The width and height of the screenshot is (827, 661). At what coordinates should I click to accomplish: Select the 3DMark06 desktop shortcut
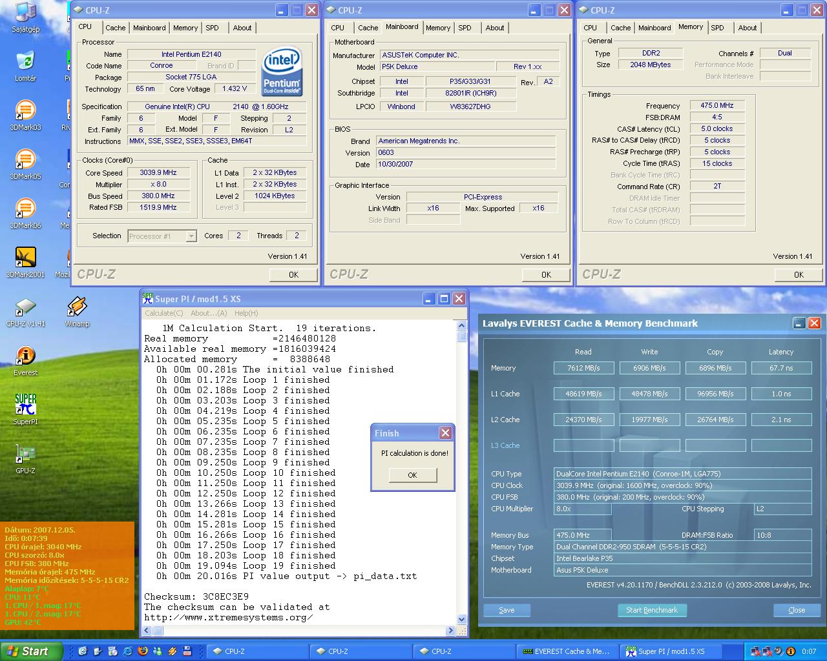pos(25,213)
